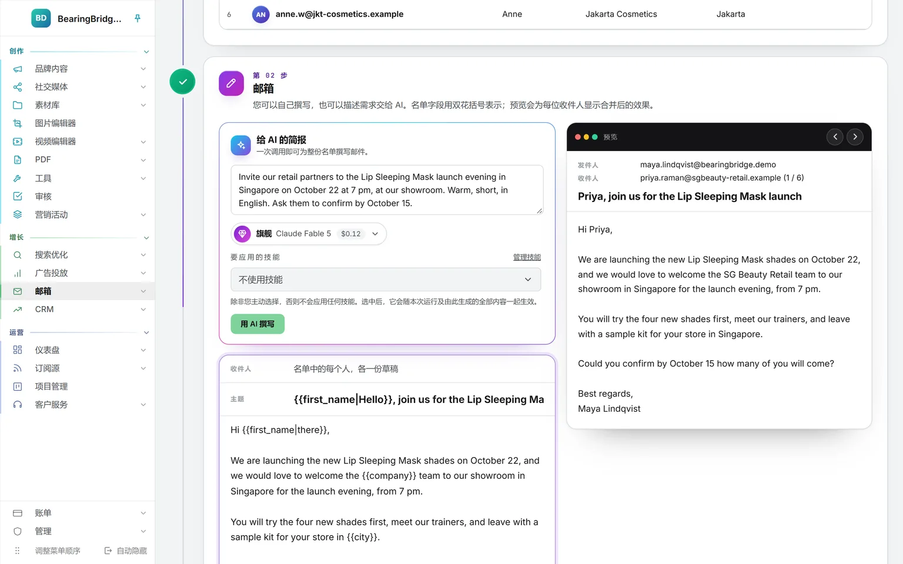Click the AI sparkle icon beside 给 AI 的简报

point(241,145)
